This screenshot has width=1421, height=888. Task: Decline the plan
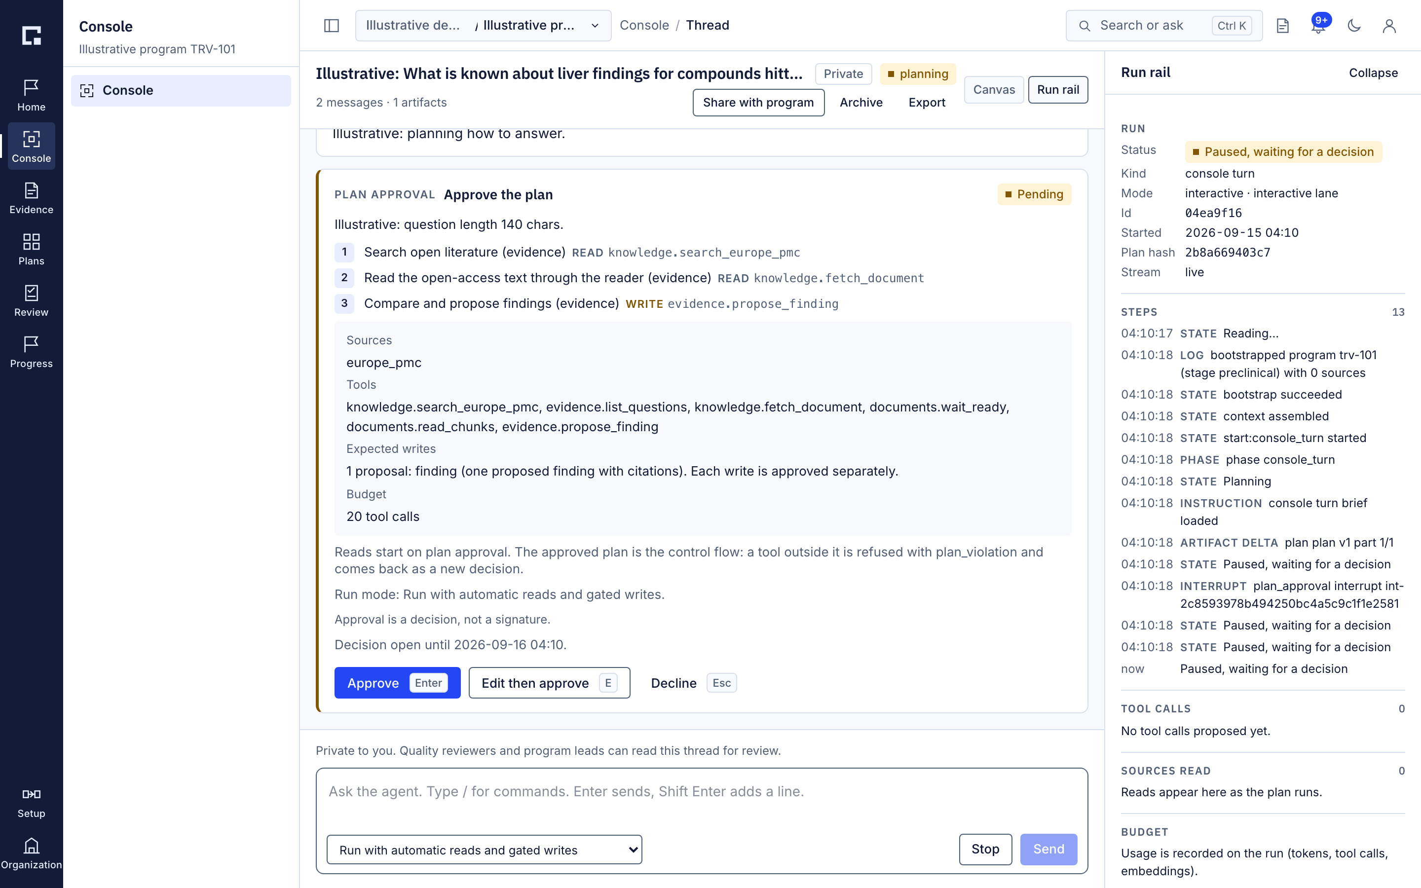tap(693, 682)
